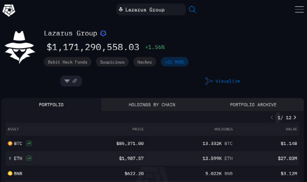Click the Bybit Hack Funds tag
Viewport: 307px width, 182px height.
tap(67, 62)
